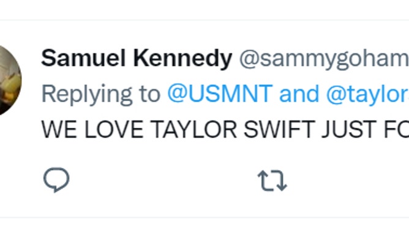This screenshot has height=230, width=409.
Task: Click the reply speech bubble icon
Action: click(x=56, y=180)
